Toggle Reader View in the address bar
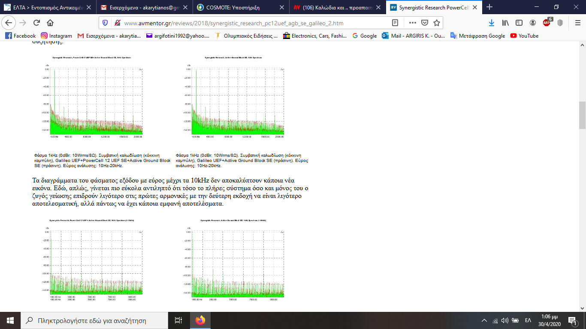586x329 pixels. coord(395,23)
